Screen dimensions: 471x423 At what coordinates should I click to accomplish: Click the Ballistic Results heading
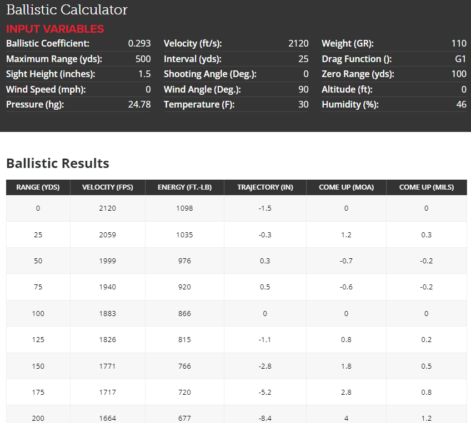58,164
